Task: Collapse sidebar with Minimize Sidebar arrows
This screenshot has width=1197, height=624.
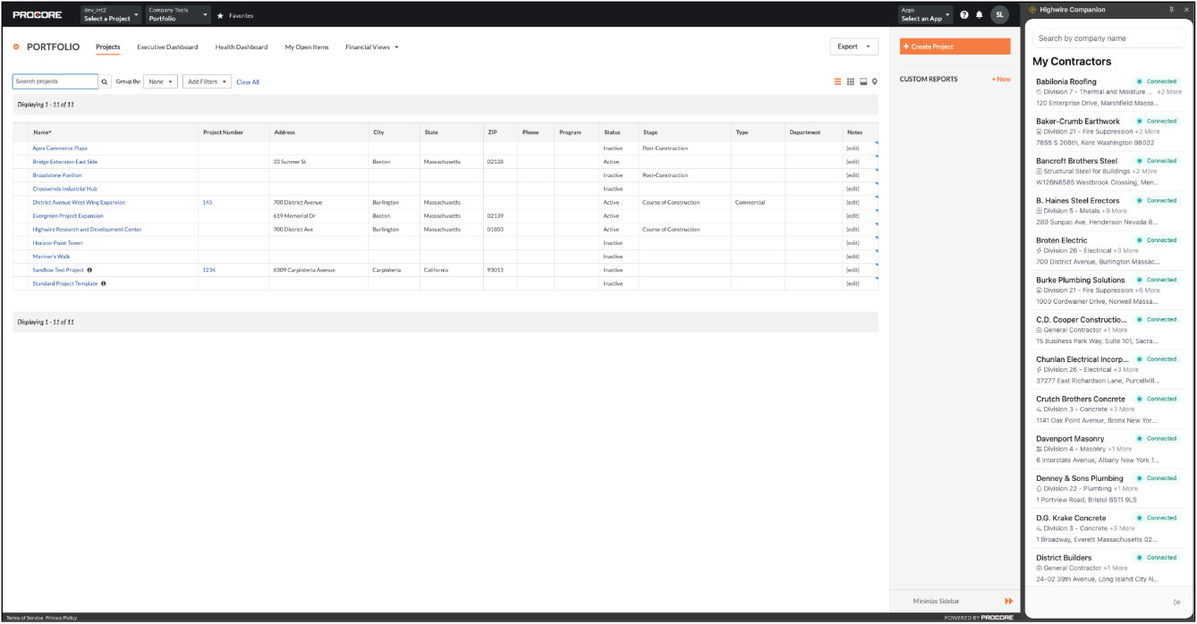Action: (x=1009, y=601)
